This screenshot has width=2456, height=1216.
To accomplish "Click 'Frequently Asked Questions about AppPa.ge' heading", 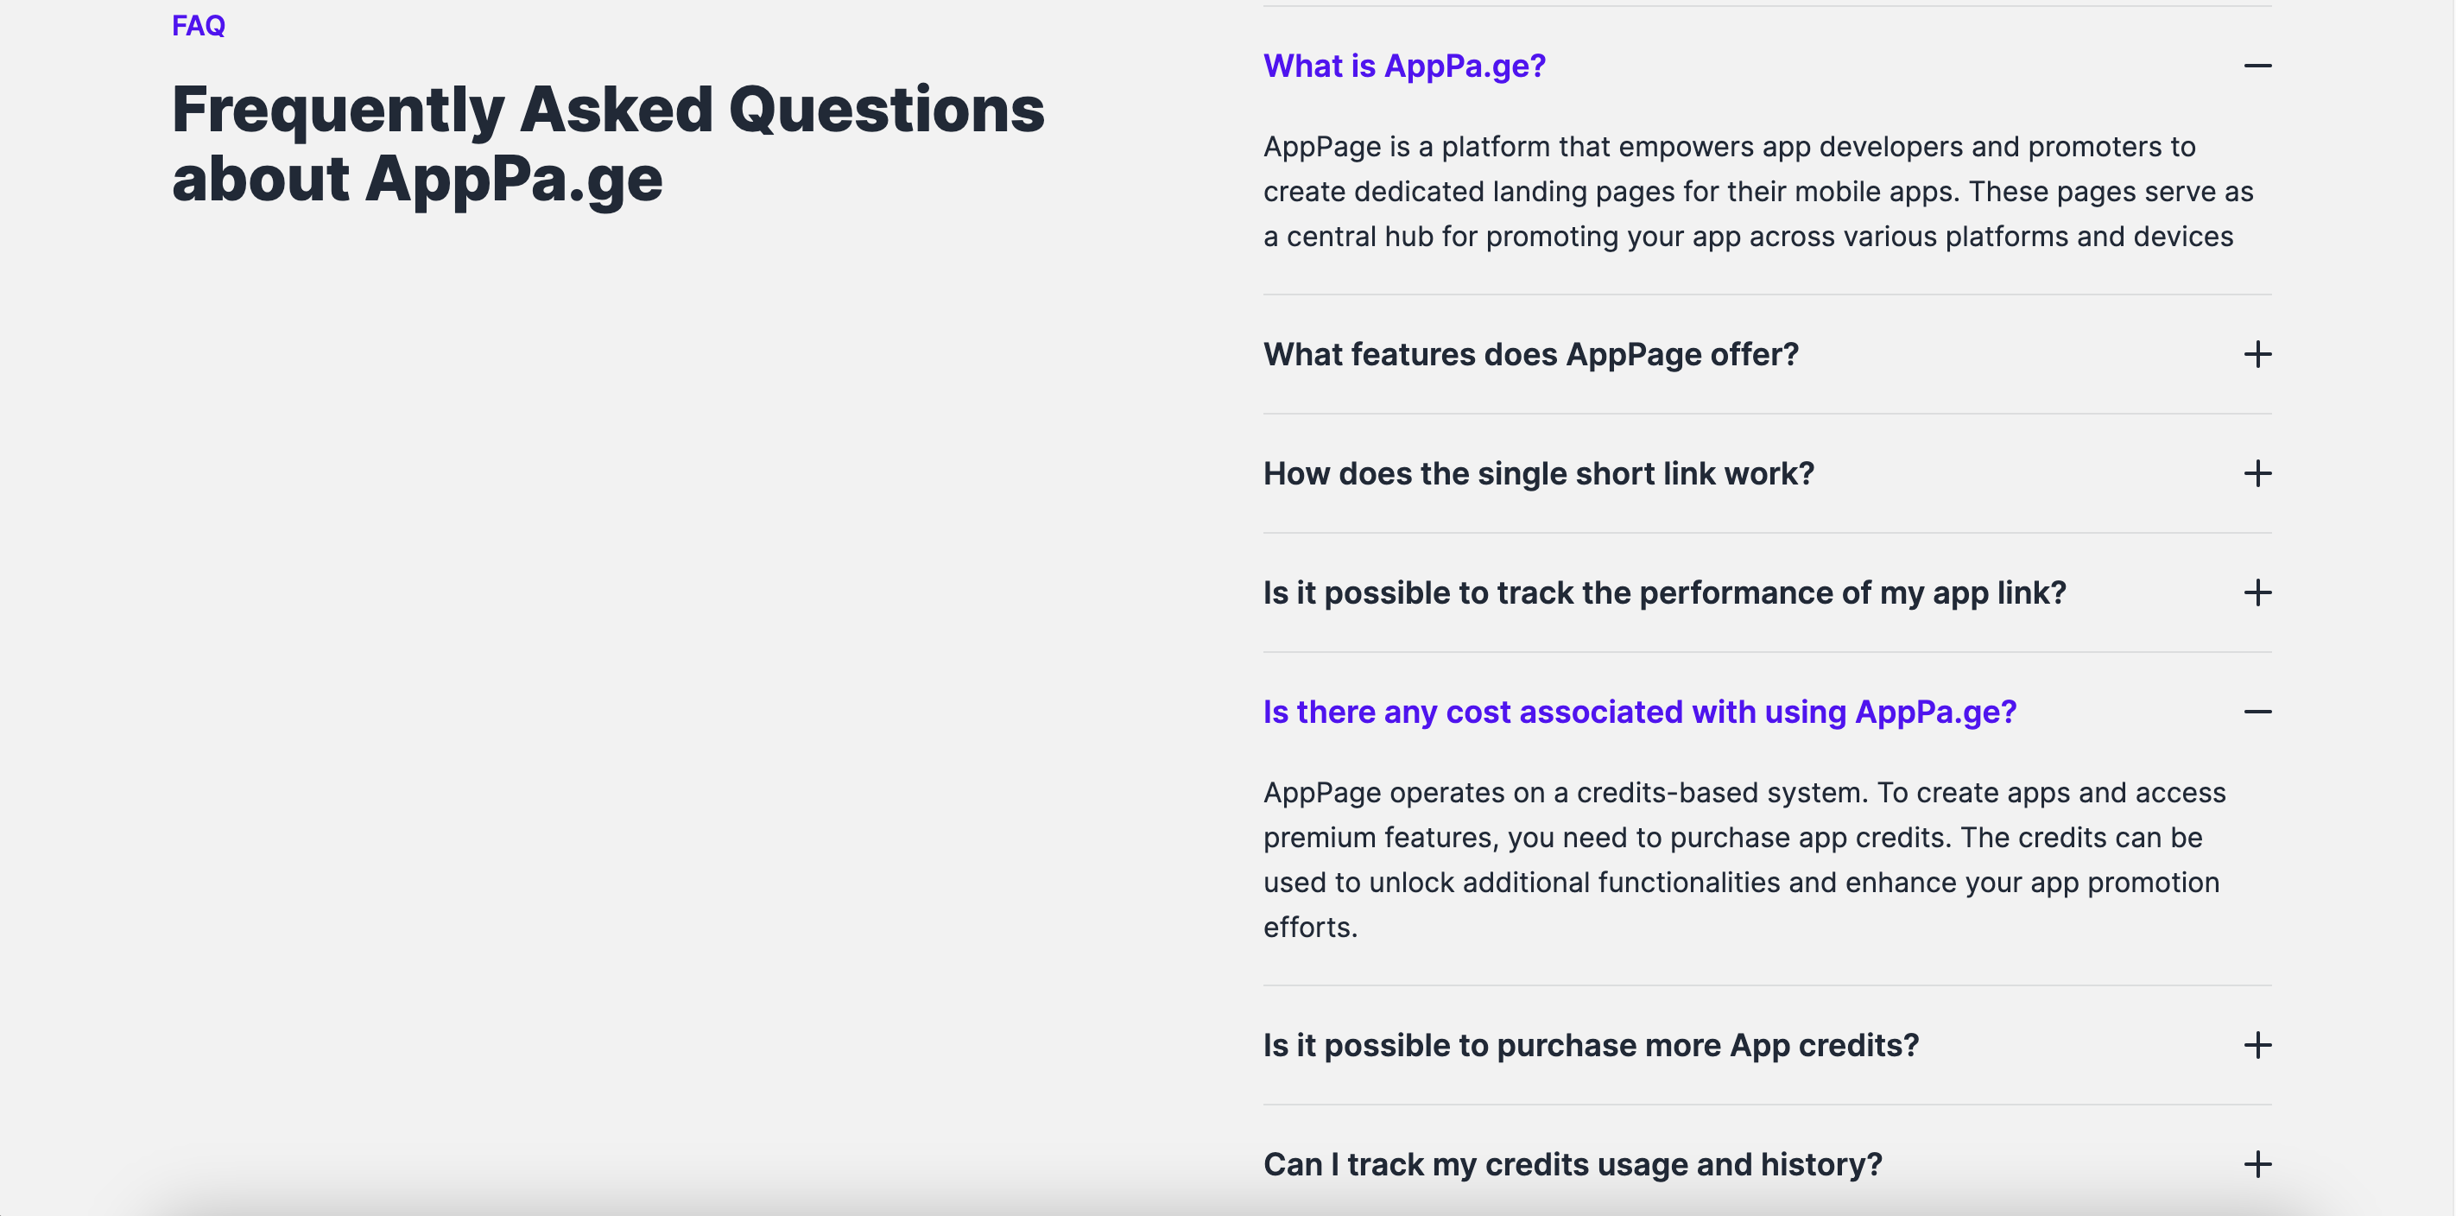I will pos(608,143).
